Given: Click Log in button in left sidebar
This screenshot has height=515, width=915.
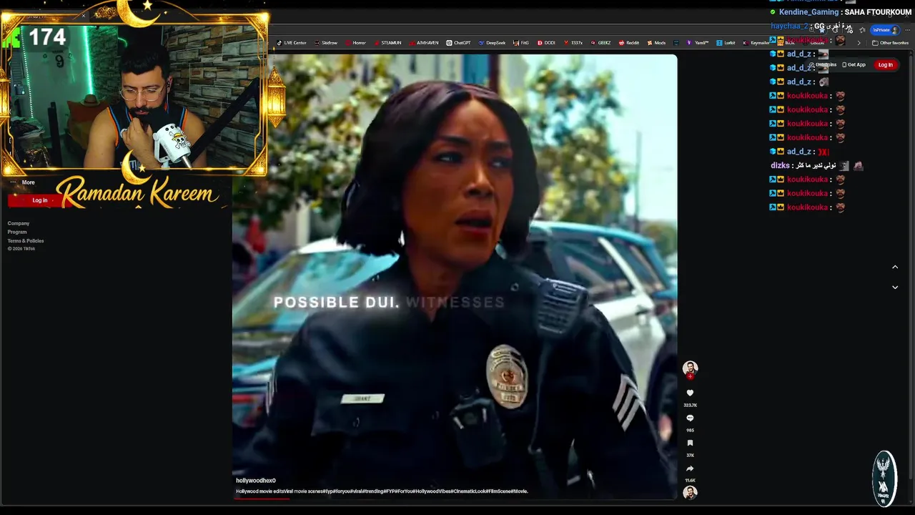Looking at the screenshot, I should (40, 200).
